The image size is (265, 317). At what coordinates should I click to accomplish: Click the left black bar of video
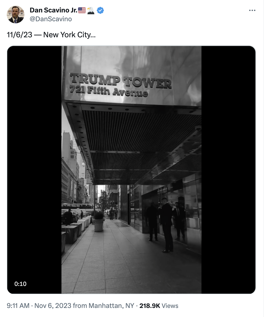(34, 170)
